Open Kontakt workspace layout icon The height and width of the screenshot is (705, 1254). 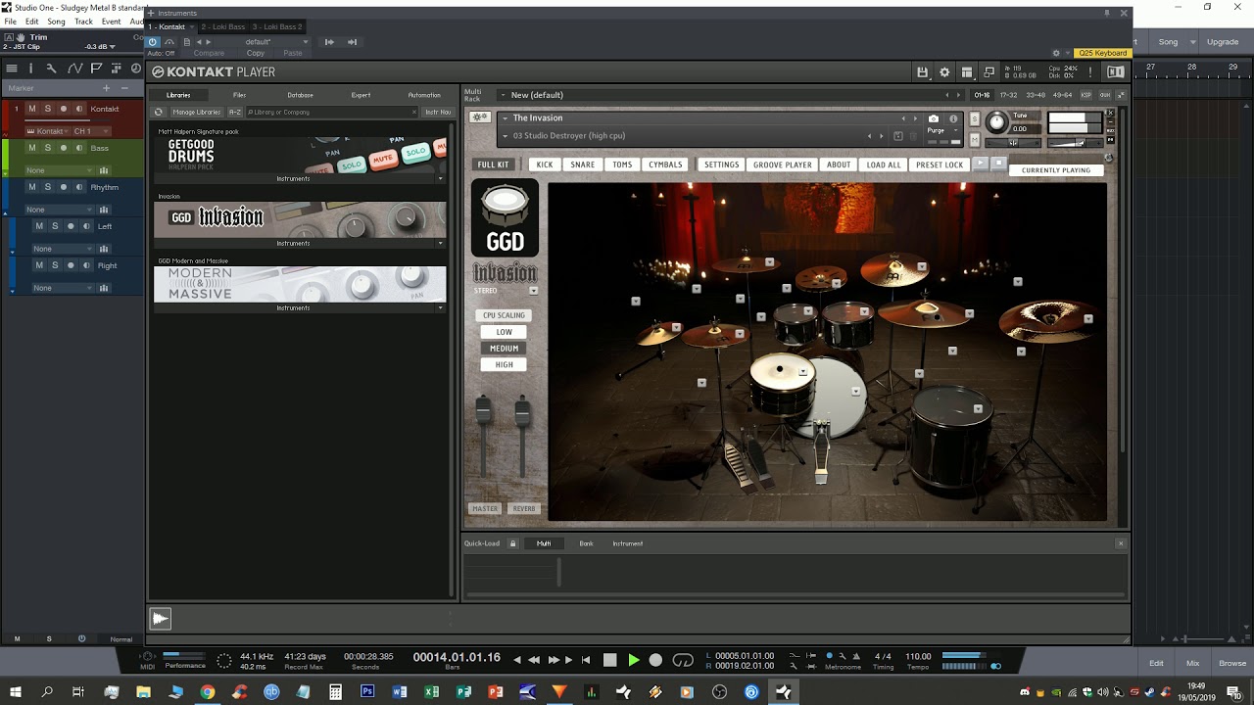pos(967,72)
